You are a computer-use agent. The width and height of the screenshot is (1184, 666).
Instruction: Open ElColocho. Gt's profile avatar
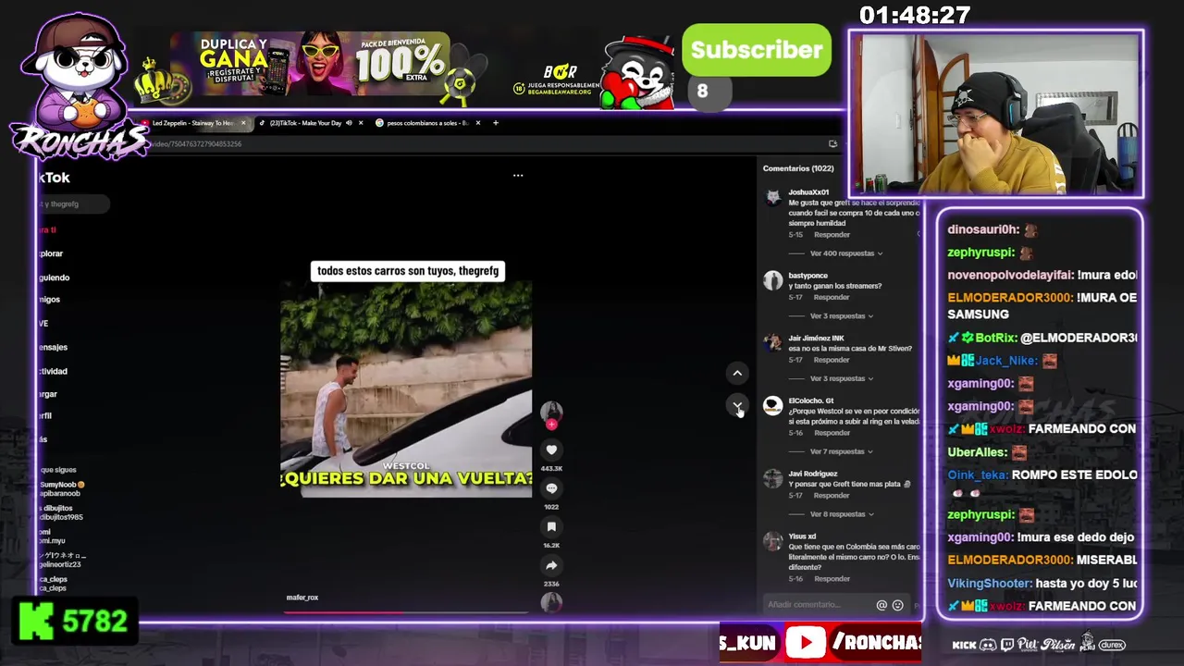772,406
